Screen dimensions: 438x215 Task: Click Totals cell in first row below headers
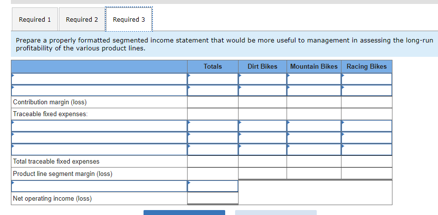213,79
